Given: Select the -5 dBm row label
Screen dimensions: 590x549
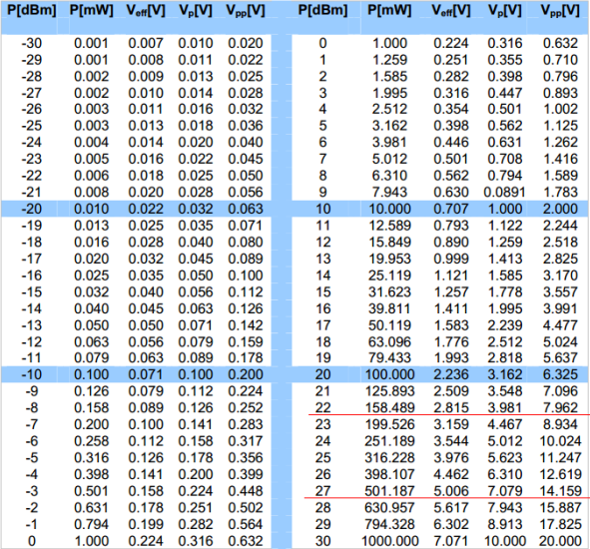Looking at the screenshot, I should (x=32, y=458).
